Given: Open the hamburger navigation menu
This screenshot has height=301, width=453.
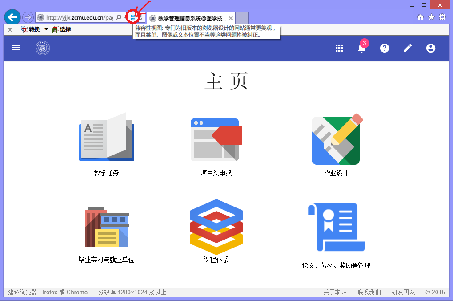Looking at the screenshot, I should click(x=16, y=48).
